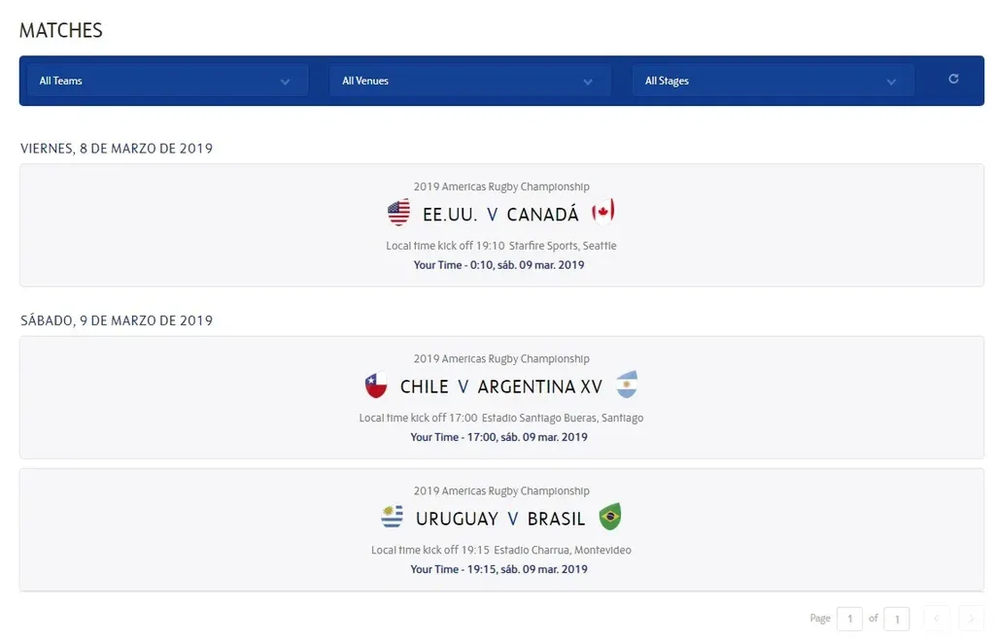Click the Brasil team emblem icon
The image size is (995, 639).
click(x=610, y=517)
